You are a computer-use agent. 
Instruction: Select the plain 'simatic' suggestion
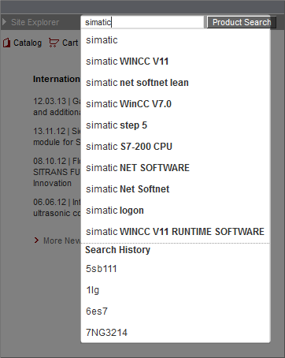pos(176,40)
